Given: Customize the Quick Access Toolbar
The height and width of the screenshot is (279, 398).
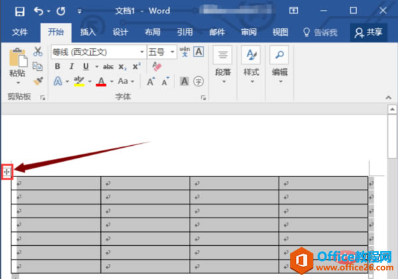Looking at the screenshot, I should (x=80, y=11).
